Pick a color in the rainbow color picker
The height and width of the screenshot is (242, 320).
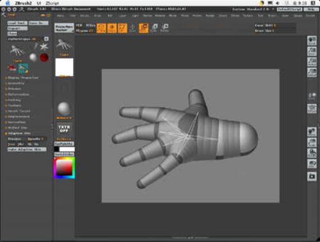pyautogui.click(x=65, y=168)
